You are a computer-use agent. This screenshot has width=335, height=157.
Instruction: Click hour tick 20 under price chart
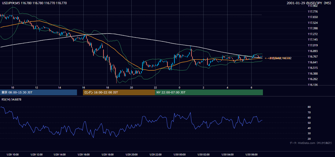[131, 87]
